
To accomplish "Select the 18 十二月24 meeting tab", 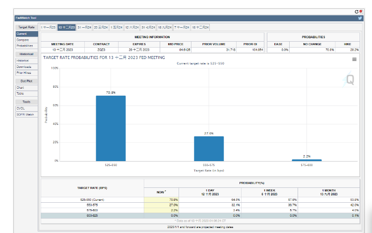I will [x=200, y=27].
